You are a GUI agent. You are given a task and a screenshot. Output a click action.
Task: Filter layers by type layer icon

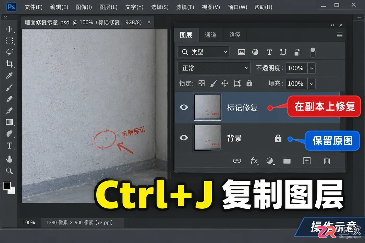[x=269, y=52]
